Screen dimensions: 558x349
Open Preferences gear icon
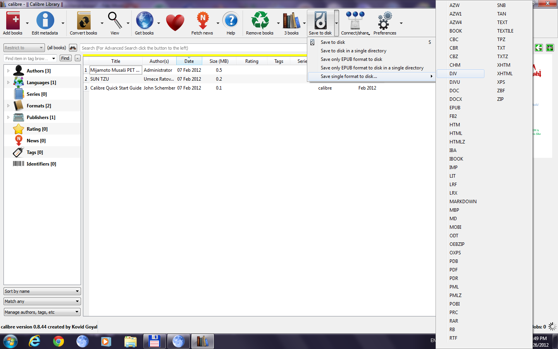[x=385, y=21]
